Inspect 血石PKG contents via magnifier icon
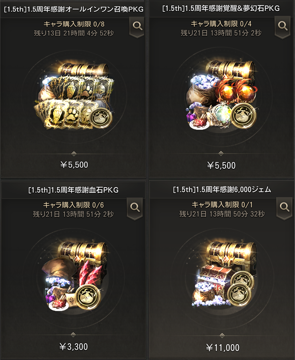Viewport: 295px width, 360px height. [135, 208]
